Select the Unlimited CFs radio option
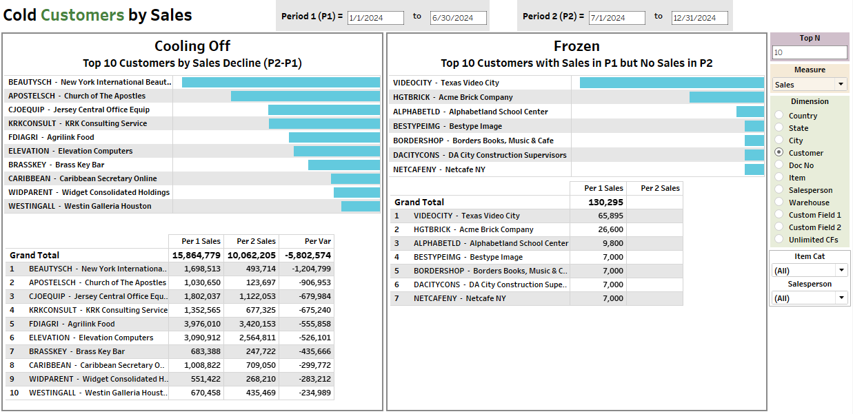The height and width of the screenshot is (414, 853). coord(779,240)
